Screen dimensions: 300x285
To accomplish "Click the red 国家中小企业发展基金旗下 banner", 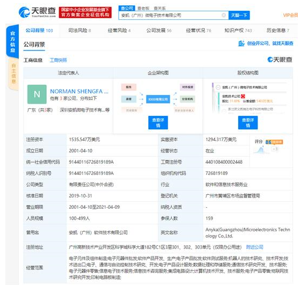I will [85, 12].
